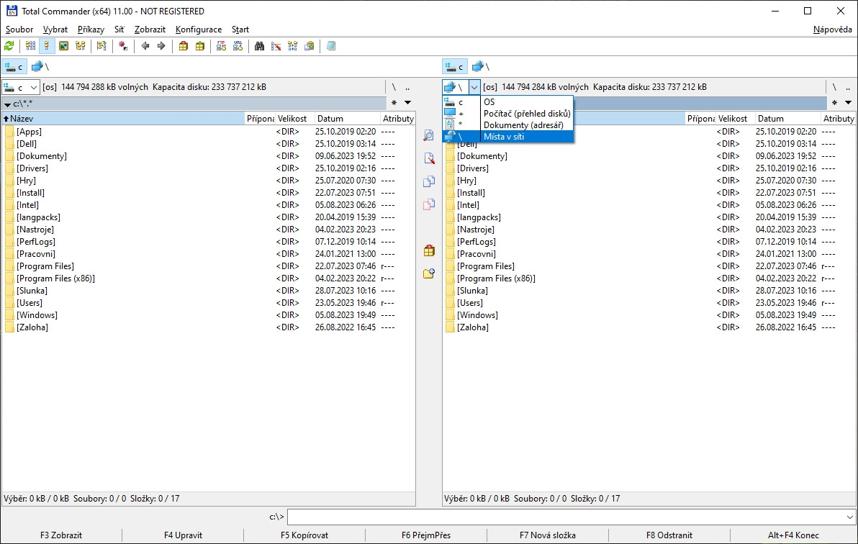Select [Program Files (x86)] in left panel
Viewport: 858px width, 544px height.
[56, 278]
